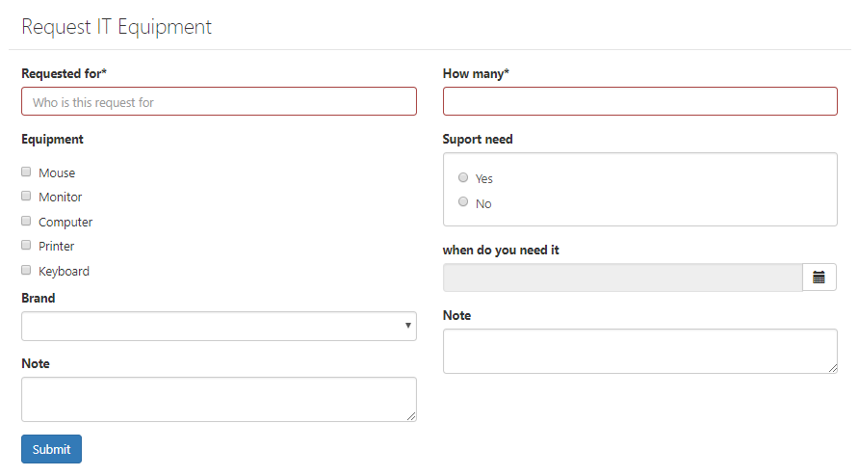Submit the equipment request form
Viewport: 859px width, 476px height.
(51, 449)
